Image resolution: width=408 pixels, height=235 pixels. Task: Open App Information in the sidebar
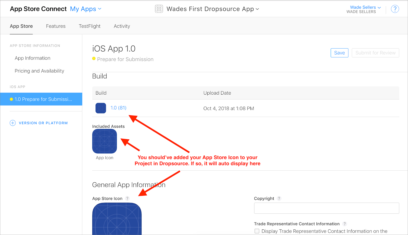(x=32, y=58)
